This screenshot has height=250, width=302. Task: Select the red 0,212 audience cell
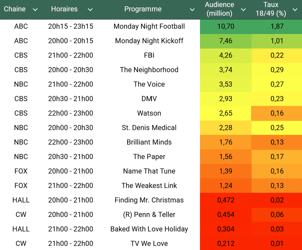(x=226, y=244)
